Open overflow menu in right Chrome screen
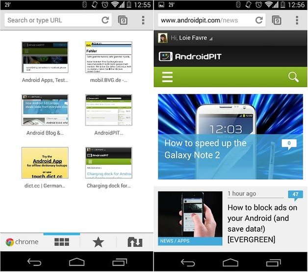The image size is (308, 272). [x=297, y=20]
